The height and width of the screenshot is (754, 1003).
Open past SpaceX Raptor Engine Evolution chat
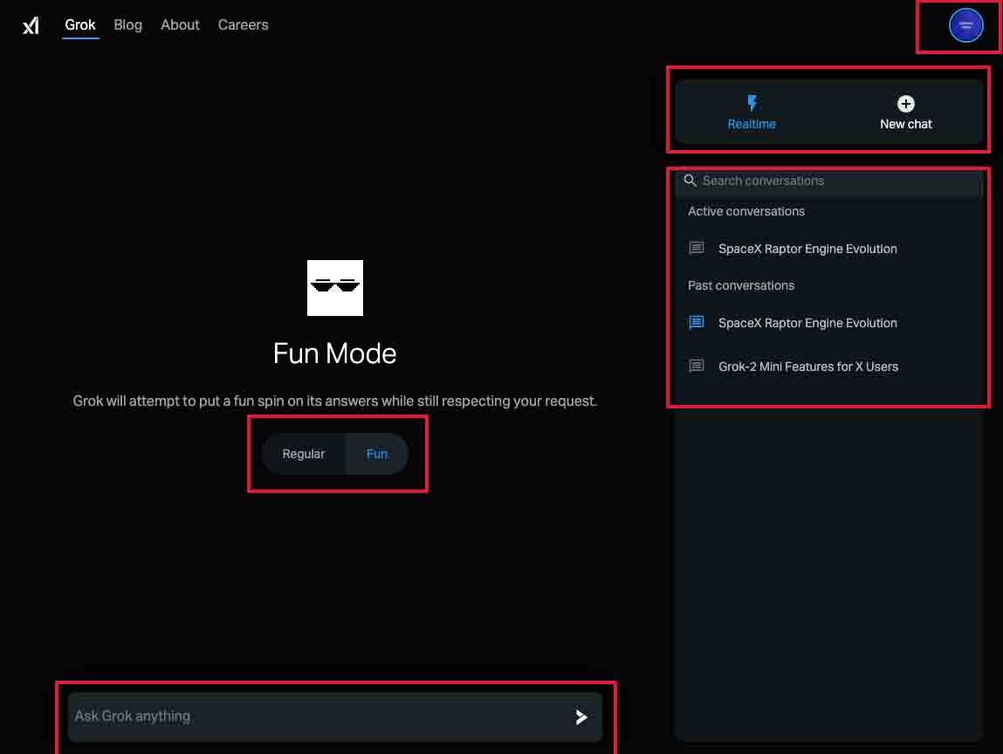807,323
